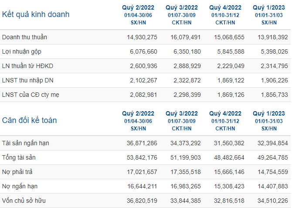
Task: Click the Tài sản ngắn hạn row label
Action: (x=26, y=143)
